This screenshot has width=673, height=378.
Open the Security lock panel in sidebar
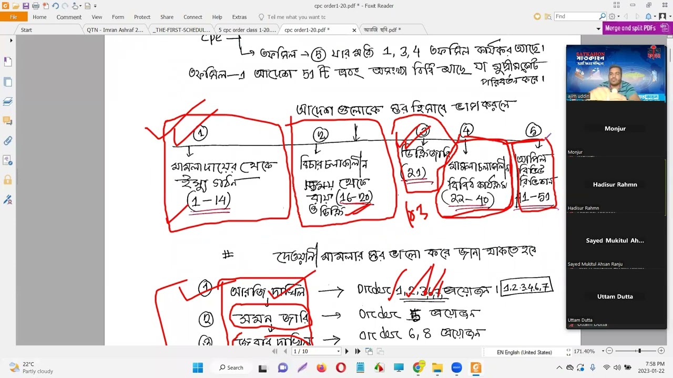click(8, 180)
